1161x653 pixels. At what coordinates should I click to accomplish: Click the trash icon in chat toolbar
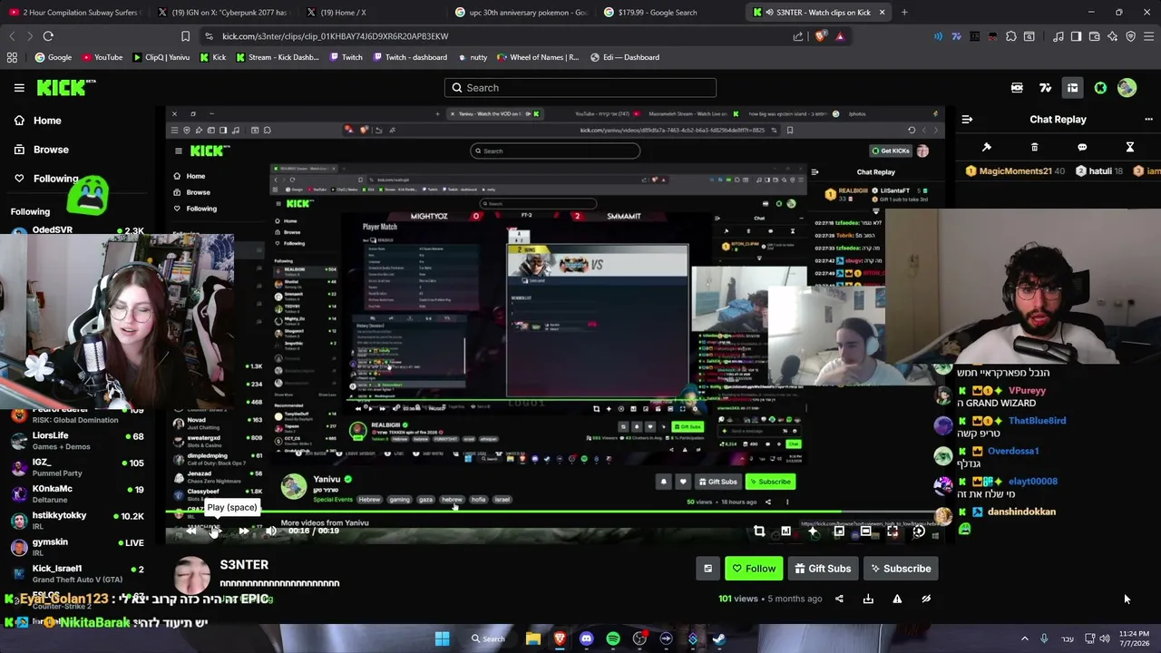(1034, 147)
